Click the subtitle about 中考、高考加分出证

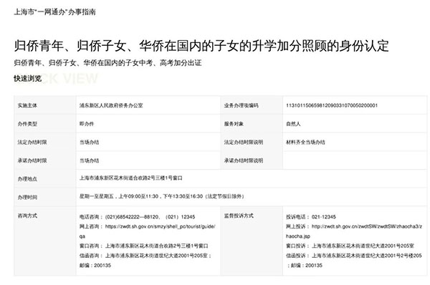click(107, 63)
